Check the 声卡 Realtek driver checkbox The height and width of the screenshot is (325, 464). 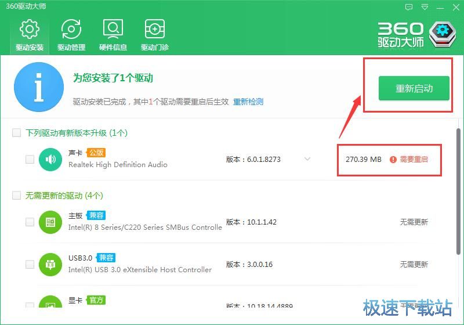point(30,159)
